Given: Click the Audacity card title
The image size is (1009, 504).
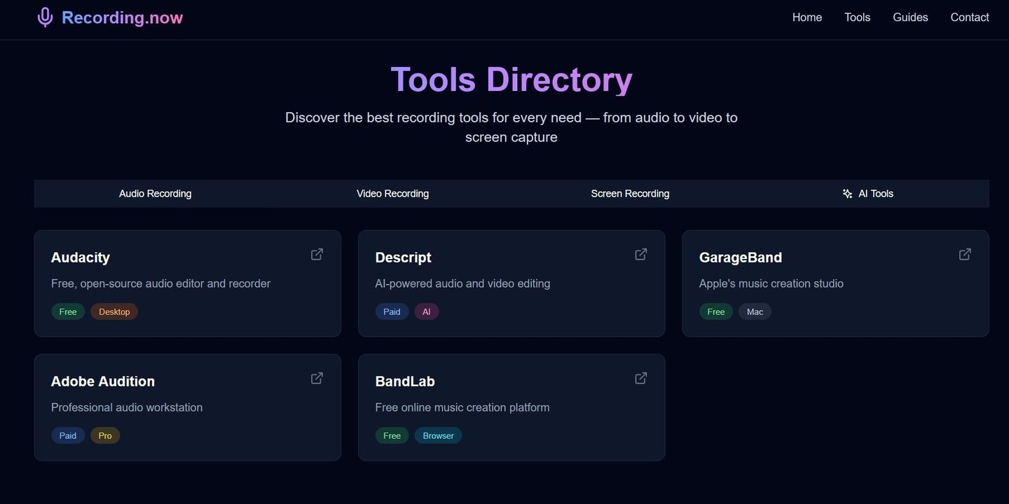Looking at the screenshot, I should tap(81, 258).
